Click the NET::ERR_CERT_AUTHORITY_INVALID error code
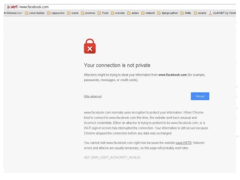Viewport: 240px width, 180px height. [x=112, y=157]
